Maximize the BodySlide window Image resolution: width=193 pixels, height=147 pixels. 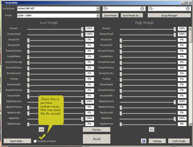tap(186, 3)
